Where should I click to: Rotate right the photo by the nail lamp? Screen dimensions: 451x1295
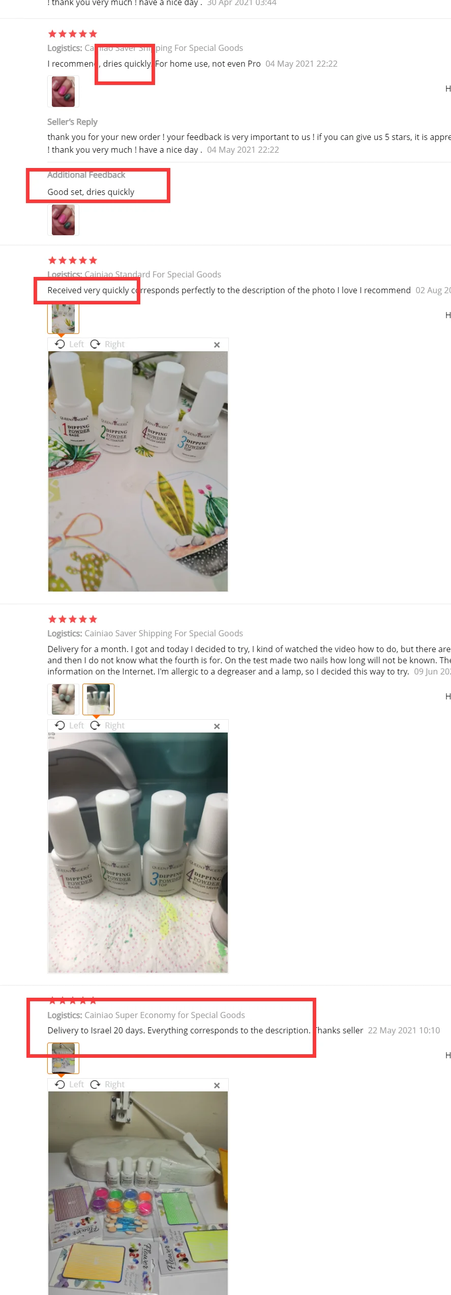[x=107, y=725]
